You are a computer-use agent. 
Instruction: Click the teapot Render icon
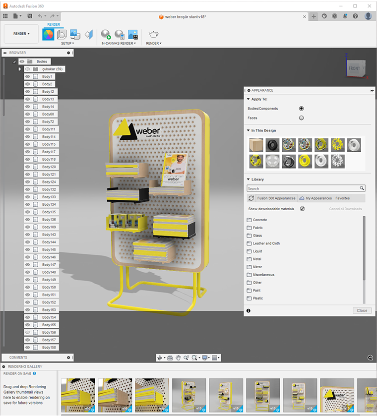pyautogui.click(x=153, y=34)
